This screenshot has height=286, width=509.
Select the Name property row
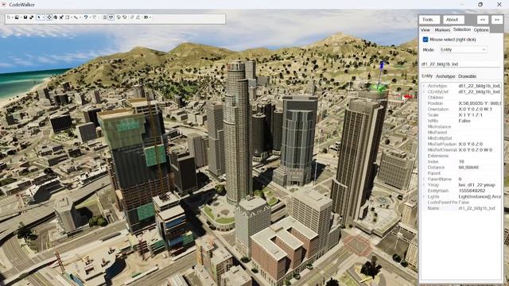pos(461,208)
